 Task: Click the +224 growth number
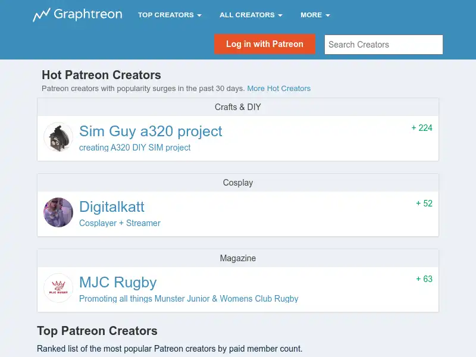(422, 128)
